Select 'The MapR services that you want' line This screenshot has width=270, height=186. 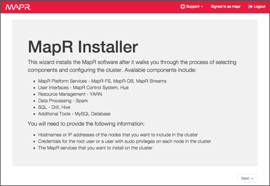95,148
